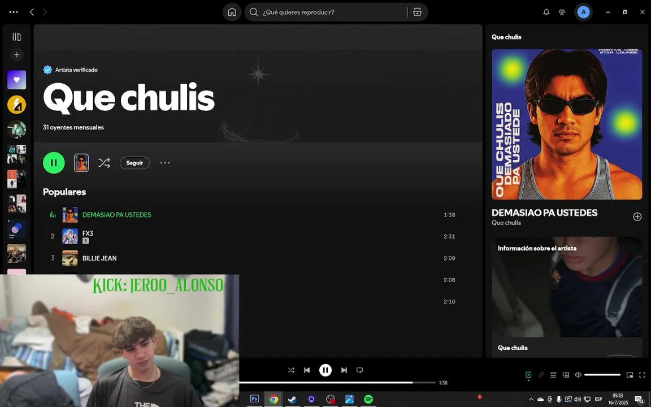Open "Información sobre el artista" card
This screenshot has width=651, height=407.
pyautogui.click(x=567, y=297)
